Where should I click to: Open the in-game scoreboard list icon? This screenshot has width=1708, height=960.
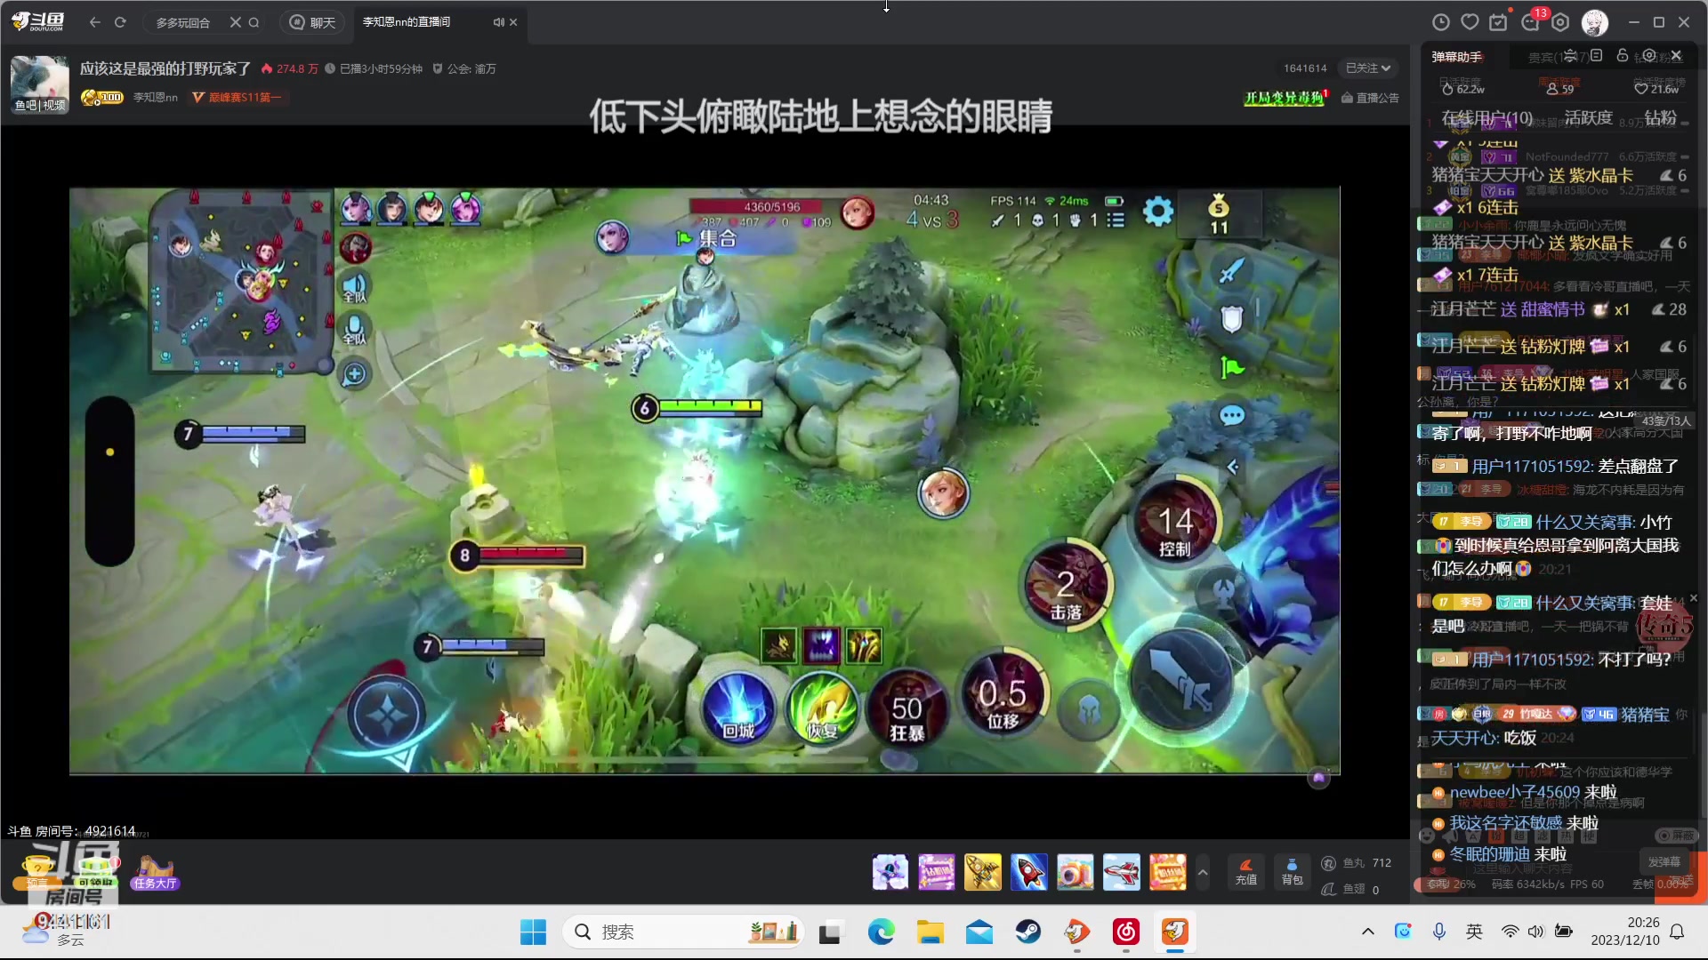(1116, 220)
